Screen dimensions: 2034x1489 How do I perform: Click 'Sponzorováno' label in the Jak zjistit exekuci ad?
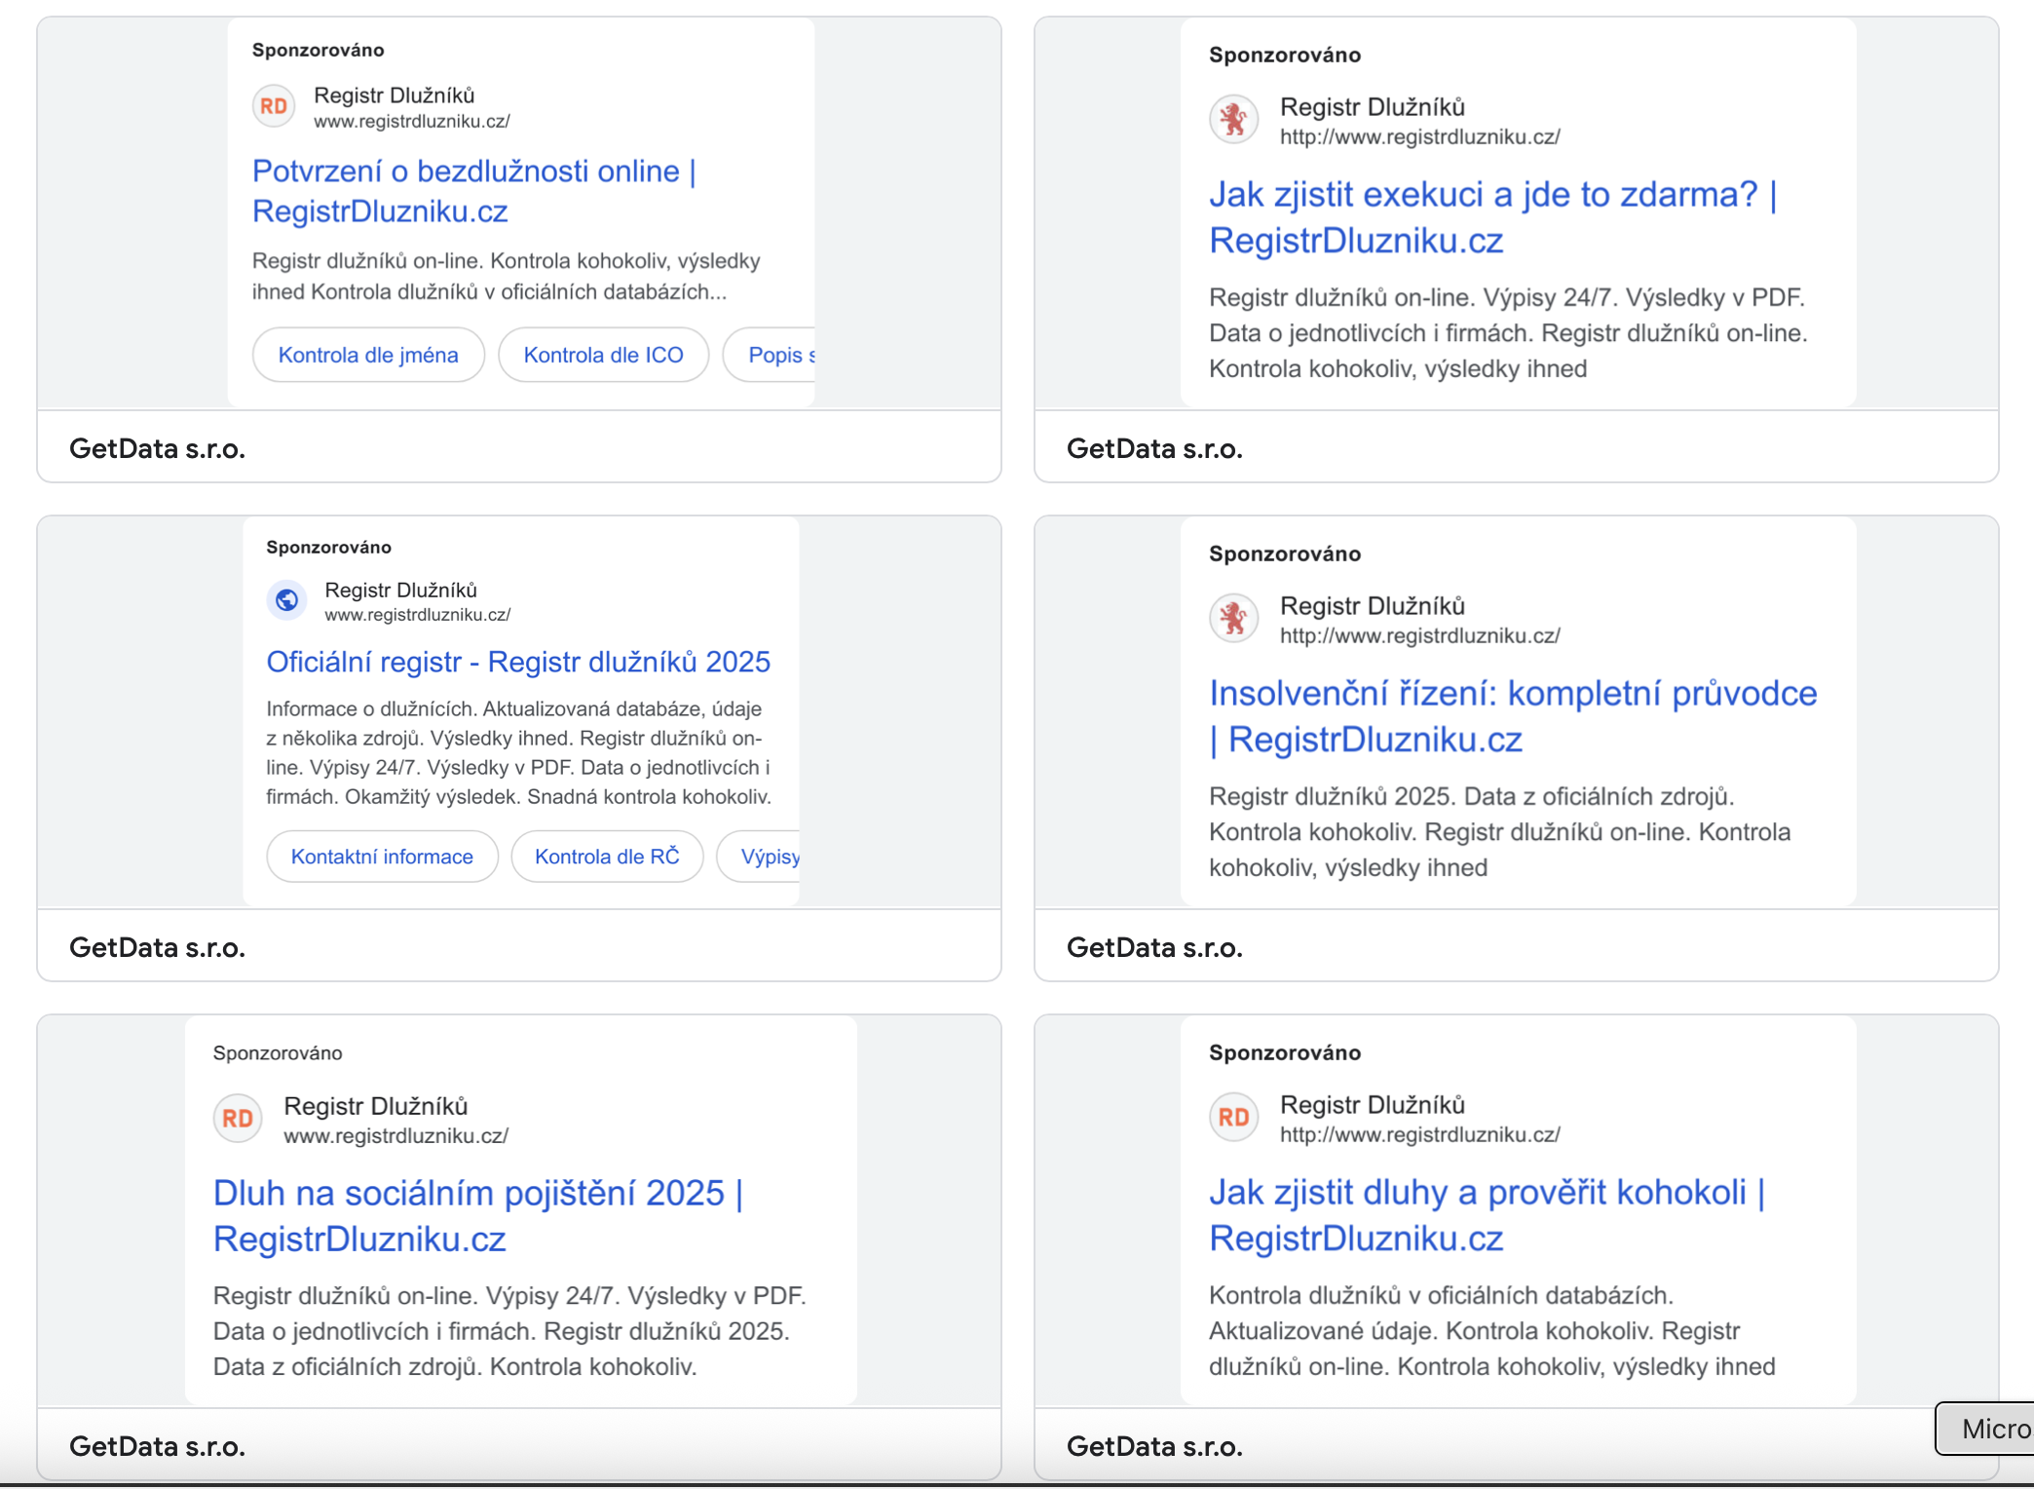[1286, 55]
